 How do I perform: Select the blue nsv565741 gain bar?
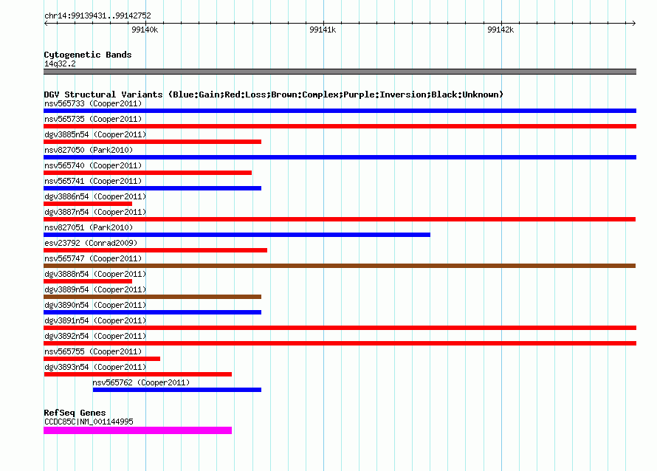click(x=153, y=188)
